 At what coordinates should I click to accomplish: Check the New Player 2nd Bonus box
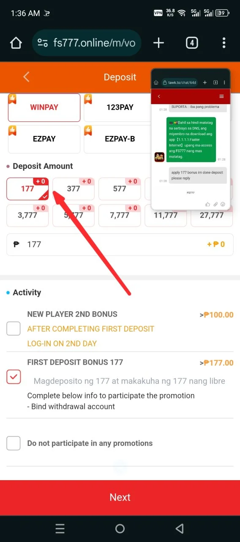[14, 329]
